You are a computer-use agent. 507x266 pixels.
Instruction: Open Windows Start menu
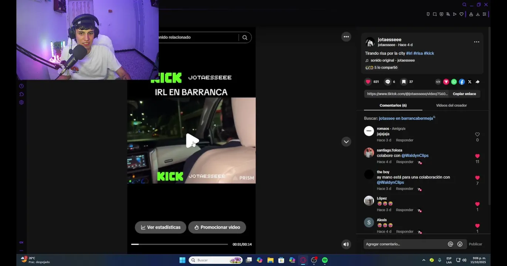point(182,260)
